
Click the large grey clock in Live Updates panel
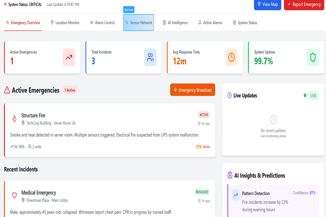pos(273,120)
